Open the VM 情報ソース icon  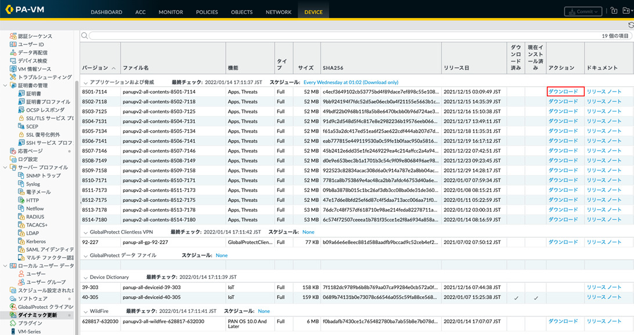click(x=13, y=69)
